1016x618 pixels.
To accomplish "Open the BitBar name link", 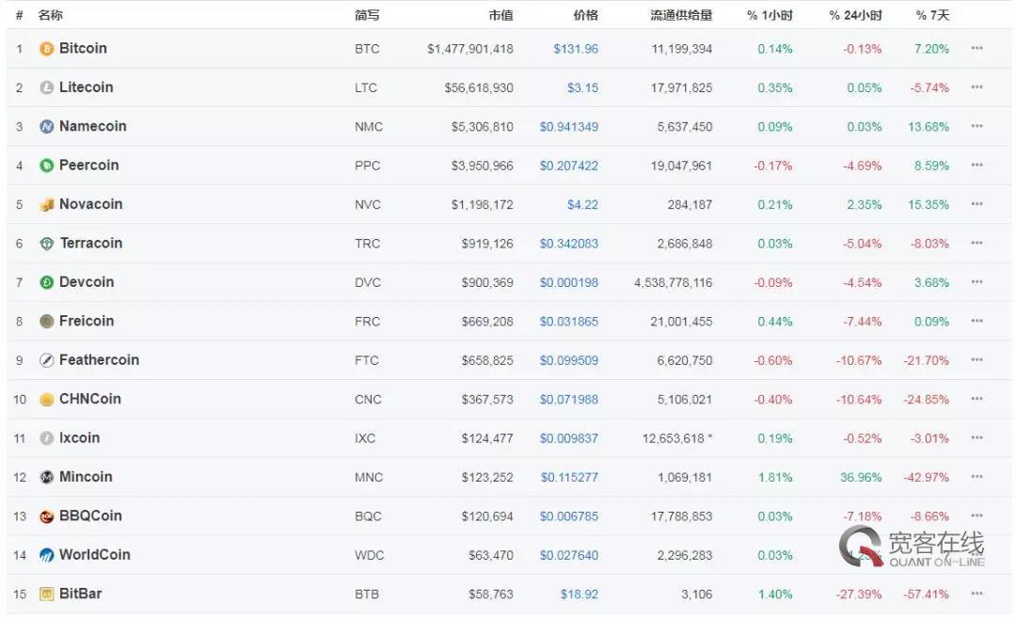I will 80,594.
